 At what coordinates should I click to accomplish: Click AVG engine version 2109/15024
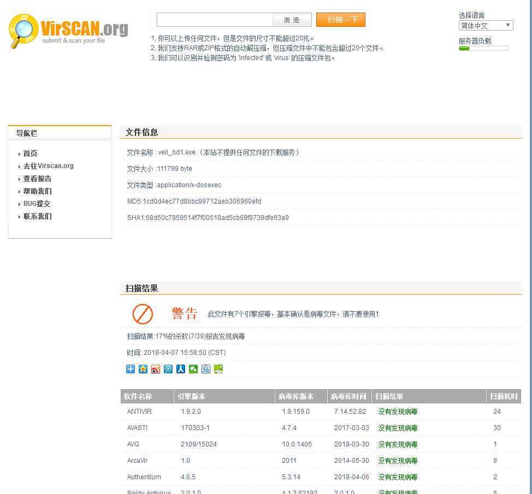click(x=199, y=444)
